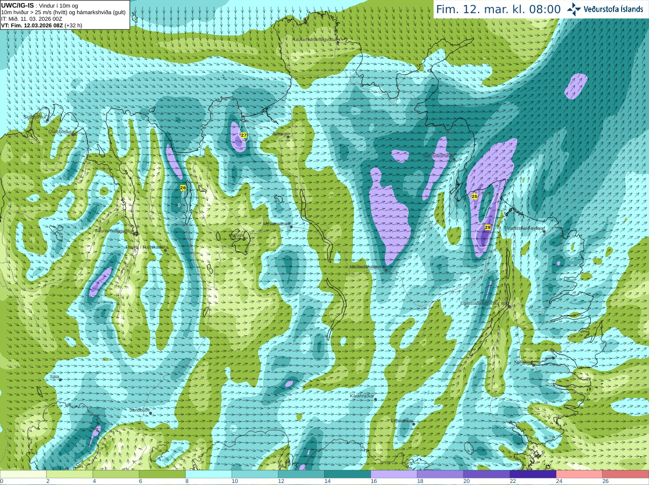Image resolution: width=649 pixels, height=485 pixels.
Task: Click the Sandbúðir station label
Action: pyautogui.click(x=139, y=410)
